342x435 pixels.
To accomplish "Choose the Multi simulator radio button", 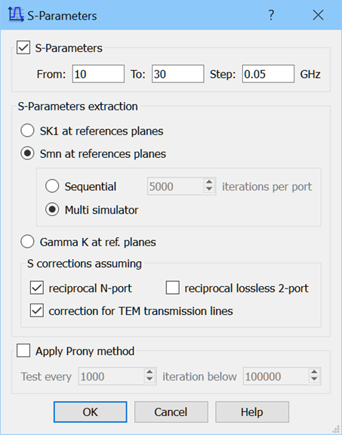I will tap(52, 210).
